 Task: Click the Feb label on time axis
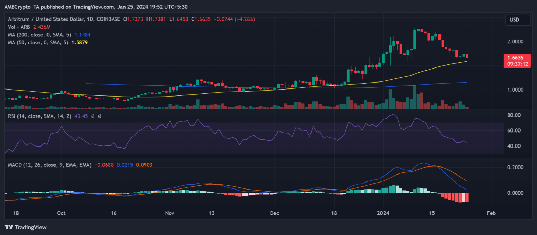click(x=491, y=213)
